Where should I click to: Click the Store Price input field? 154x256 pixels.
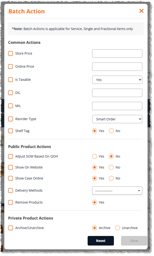(117, 54)
